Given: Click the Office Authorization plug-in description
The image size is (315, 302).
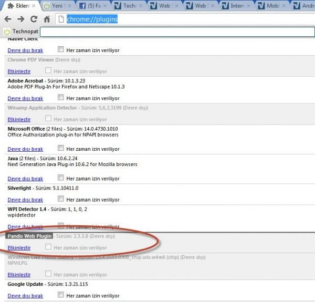Looking at the screenshot, I should (63, 135).
